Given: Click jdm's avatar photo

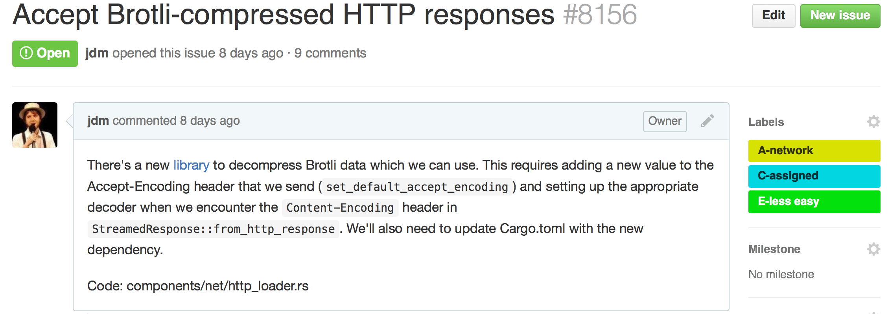Looking at the screenshot, I should coord(35,125).
